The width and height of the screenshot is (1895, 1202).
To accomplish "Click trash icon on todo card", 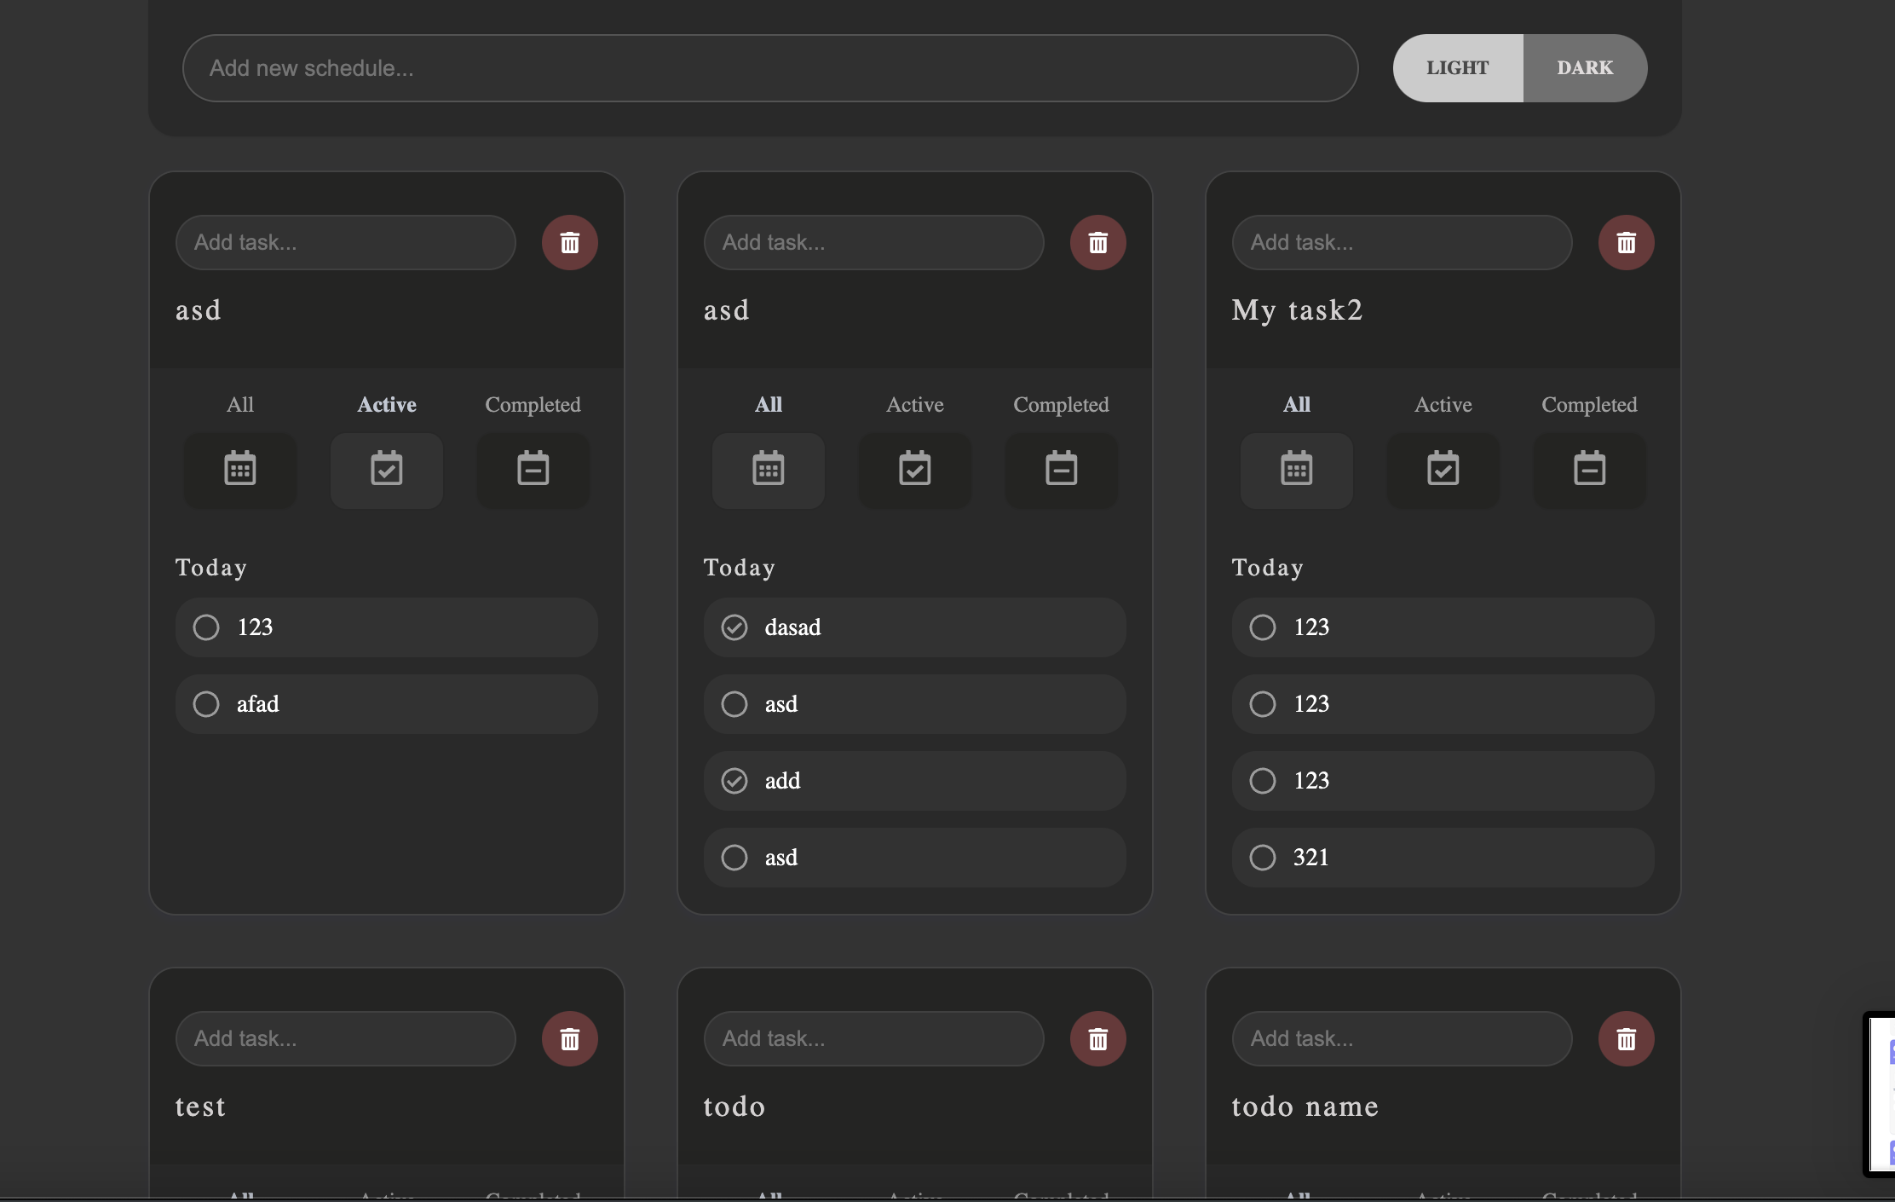I will (x=1097, y=1039).
